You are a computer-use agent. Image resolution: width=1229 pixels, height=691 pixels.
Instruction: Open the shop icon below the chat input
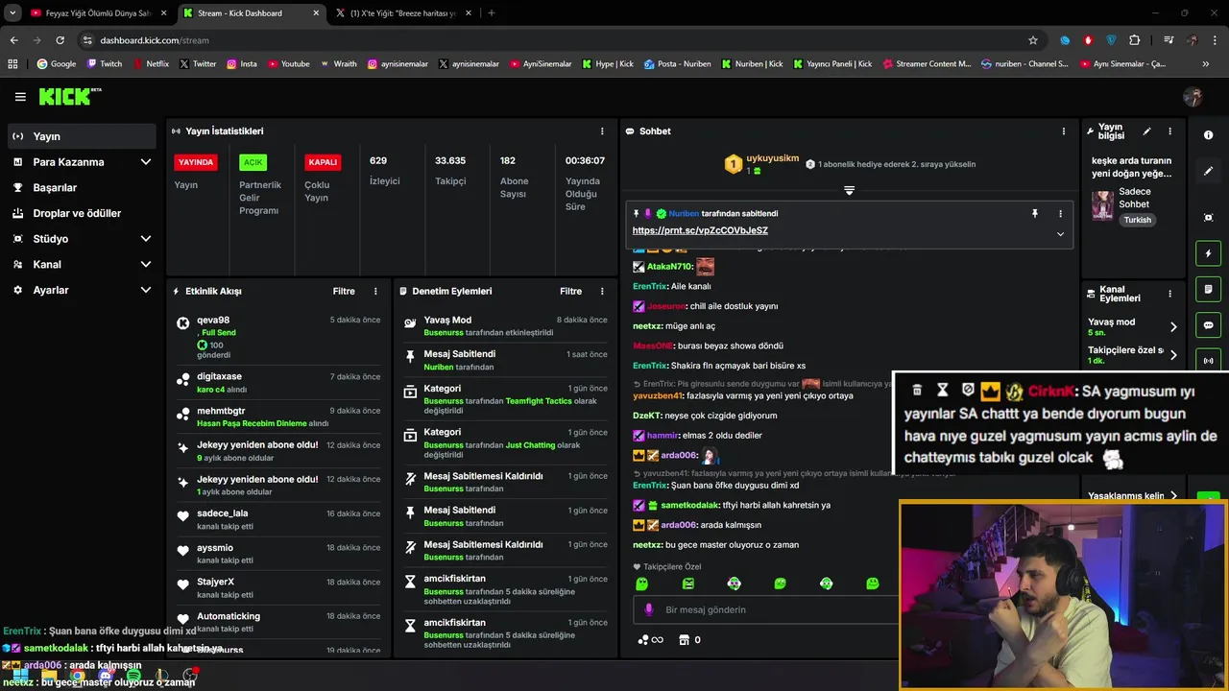click(684, 640)
